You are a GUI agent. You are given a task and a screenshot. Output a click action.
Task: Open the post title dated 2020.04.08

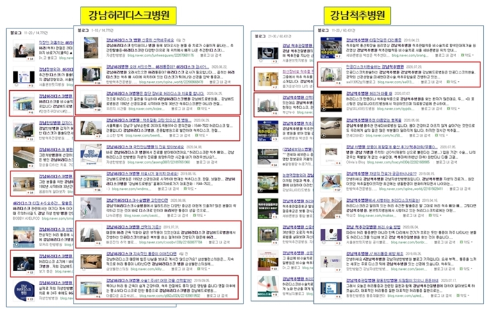click(x=145, y=147)
